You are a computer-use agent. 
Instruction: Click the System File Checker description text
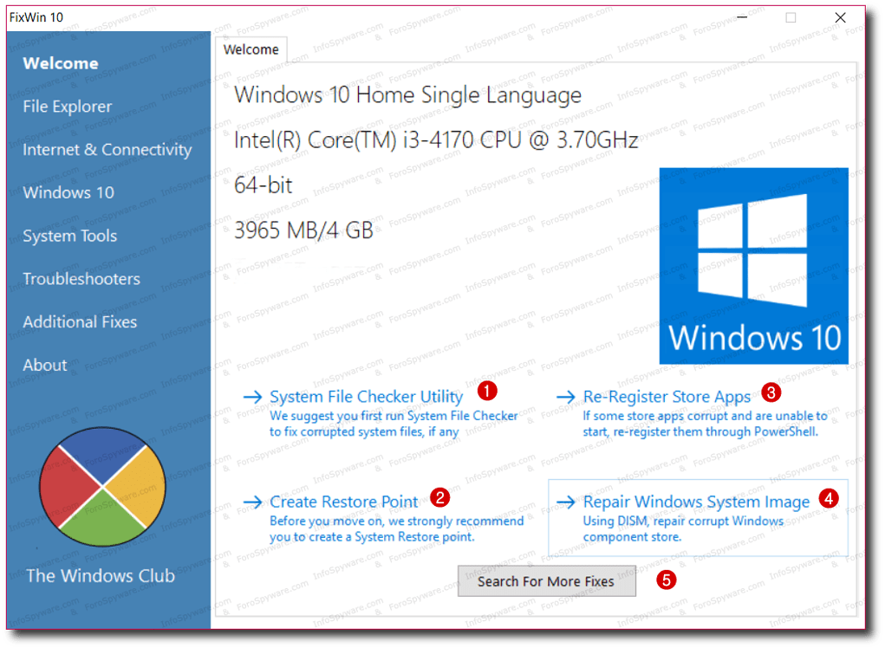click(x=394, y=424)
